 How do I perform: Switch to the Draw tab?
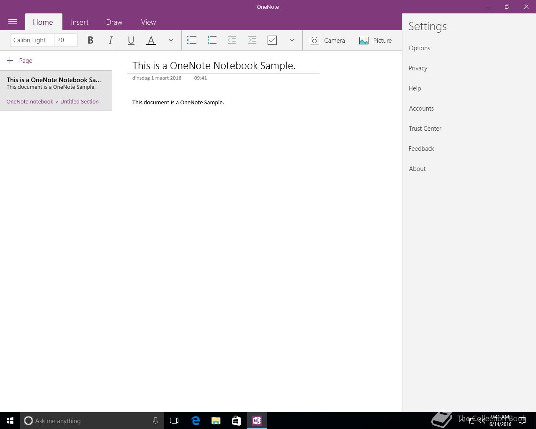pos(114,22)
